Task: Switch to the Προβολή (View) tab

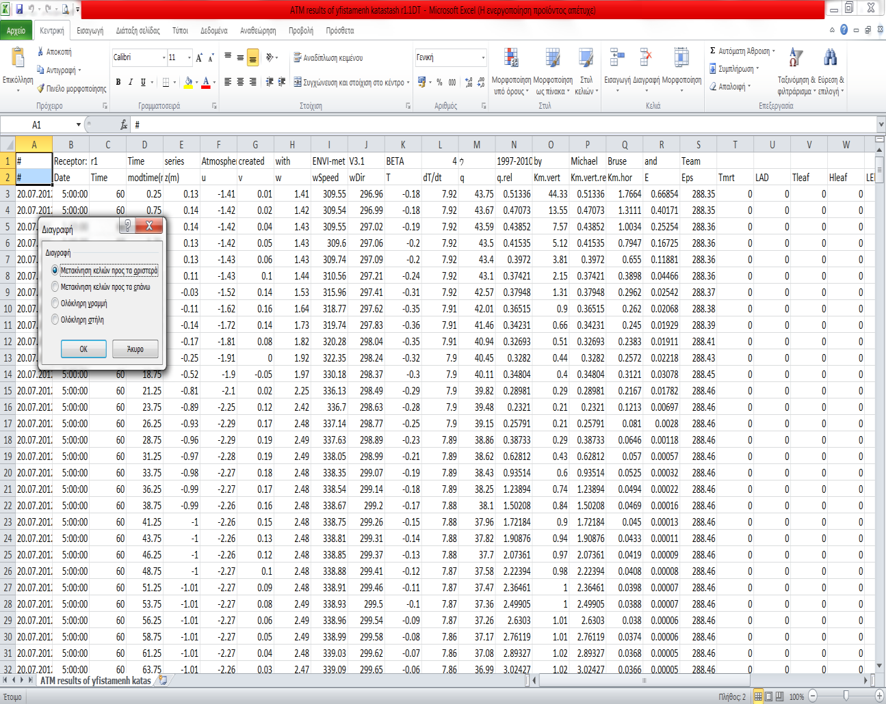Action: coord(301,31)
